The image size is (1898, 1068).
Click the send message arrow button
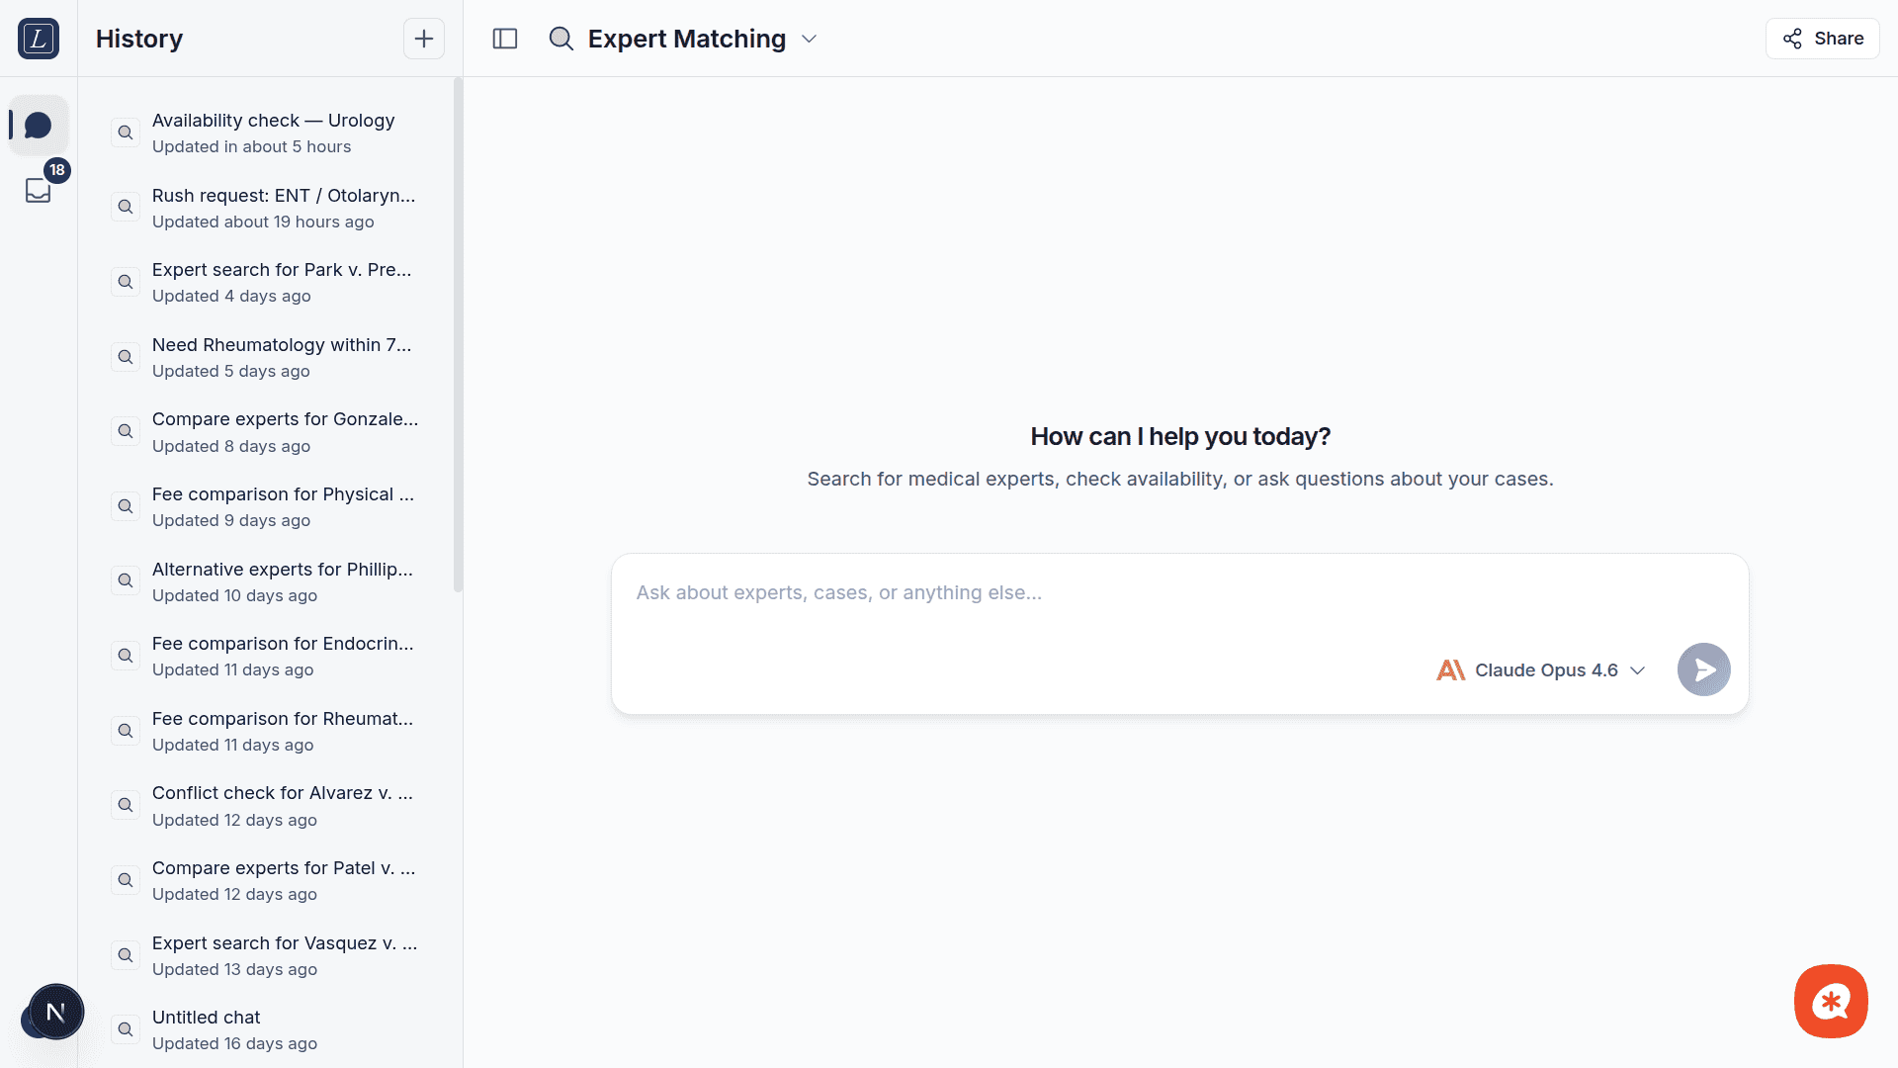click(x=1703, y=669)
